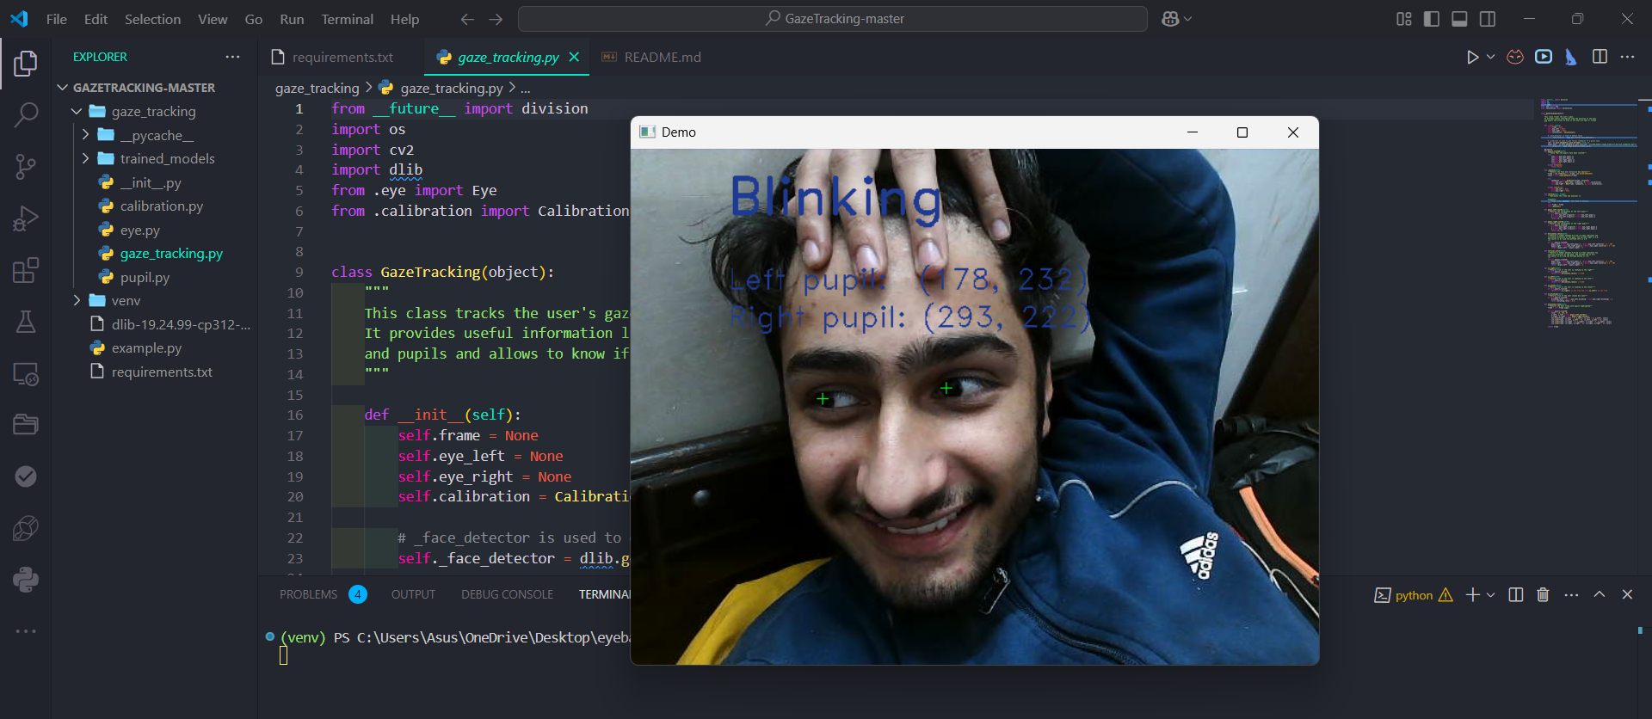Maximize the Demo window
1652x719 pixels.
point(1242,132)
